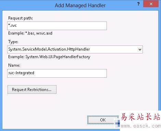This screenshot has height=131, width=161.
Task: Select the Type combo box text area
Action: click(x=72, y=49)
